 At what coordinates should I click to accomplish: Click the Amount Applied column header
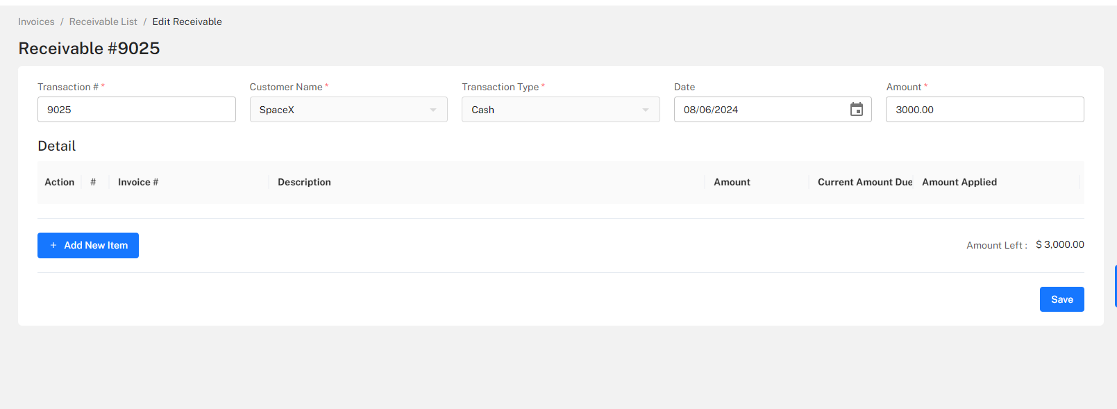[x=959, y=182]
